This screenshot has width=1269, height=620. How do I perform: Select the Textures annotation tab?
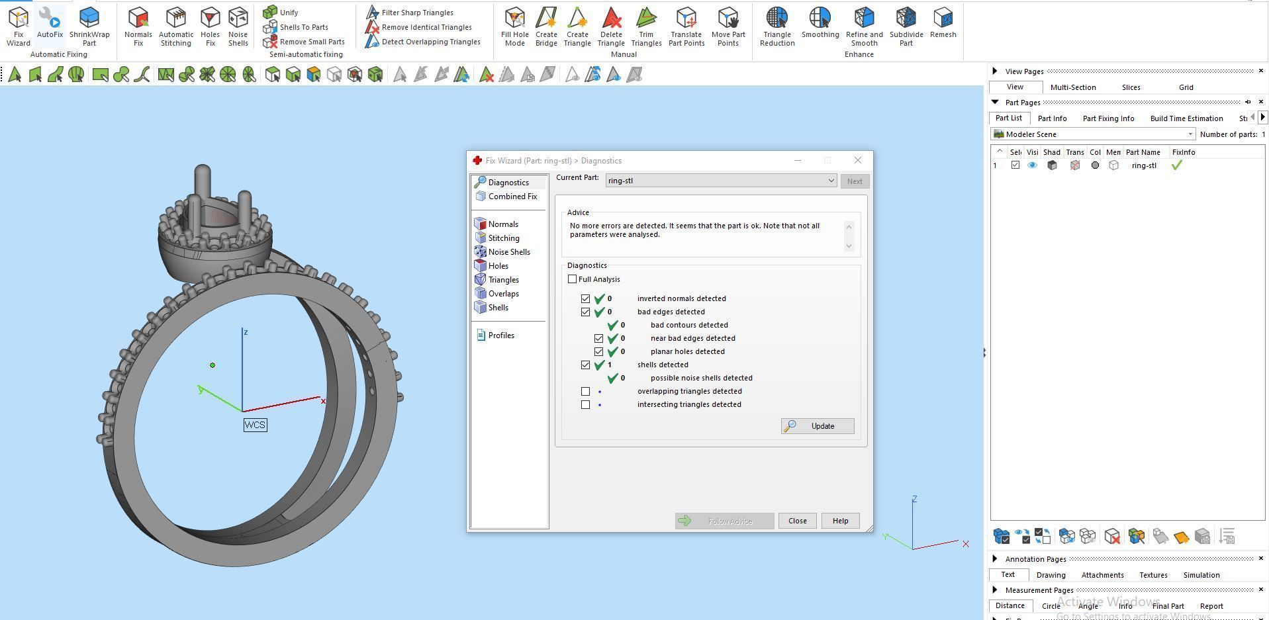(1153, 575)
